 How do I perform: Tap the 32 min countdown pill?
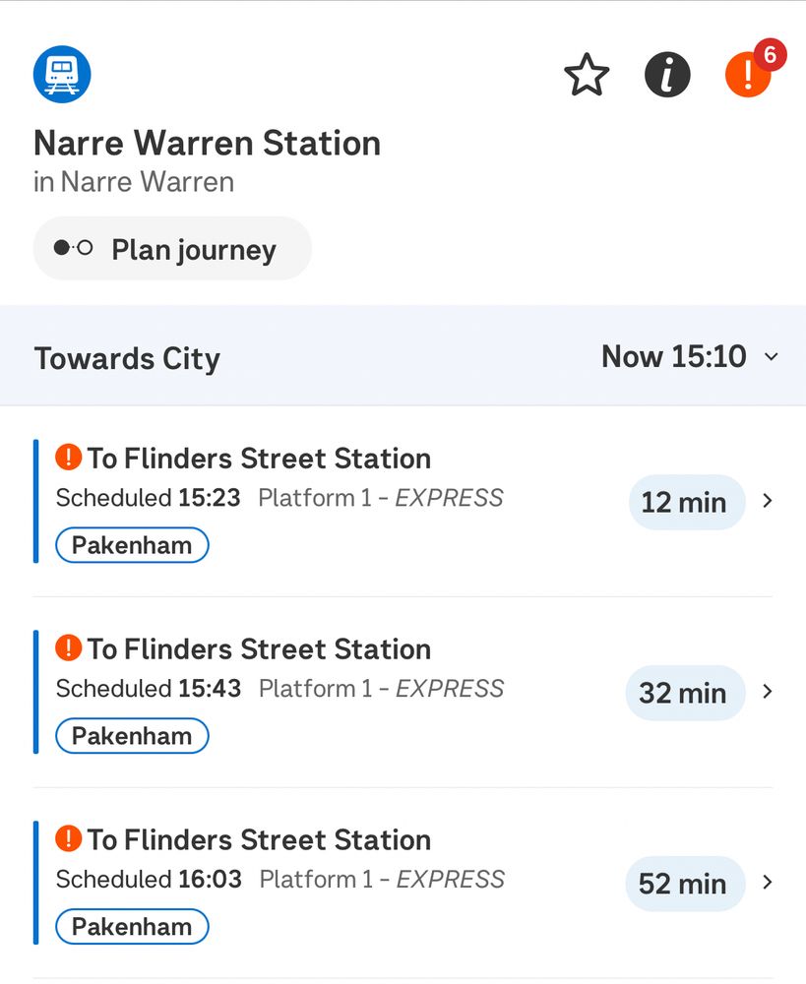click(x=684, y=693)
